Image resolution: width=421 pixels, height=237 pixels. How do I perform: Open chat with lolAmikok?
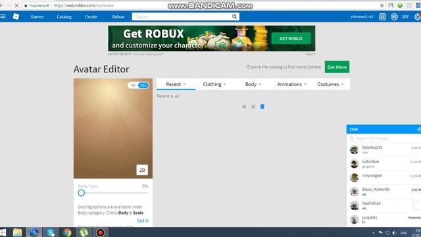[x=385, y=164]
